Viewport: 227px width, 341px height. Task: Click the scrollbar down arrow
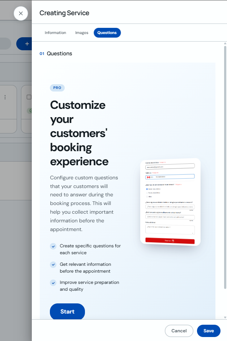(x=225, y=317)
